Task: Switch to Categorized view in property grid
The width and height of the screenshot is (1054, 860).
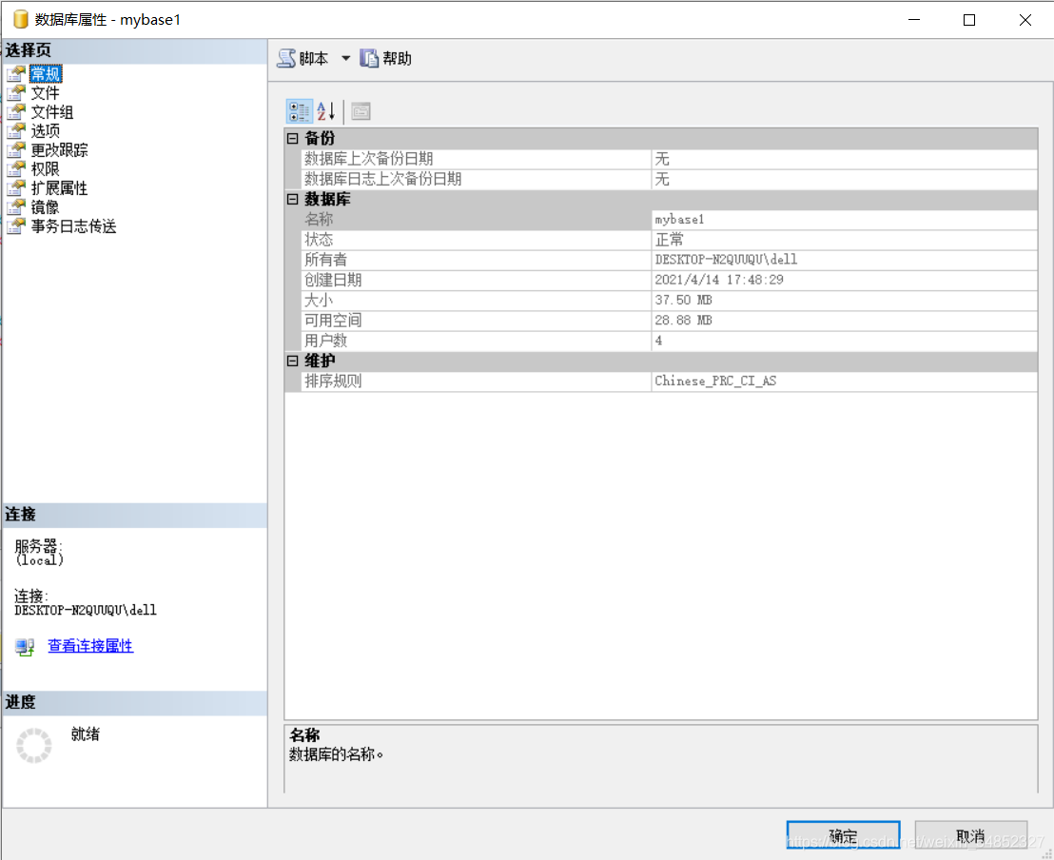Action: pos(299,111)
